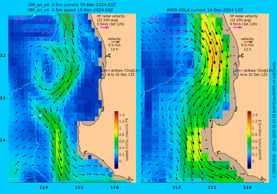
Task: Click the left colorbar label 'speed (m/s), max=0.79'
Action: coord(127,140)
